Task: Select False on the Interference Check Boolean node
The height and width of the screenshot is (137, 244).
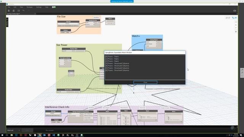Action: [x=58, y=122]
